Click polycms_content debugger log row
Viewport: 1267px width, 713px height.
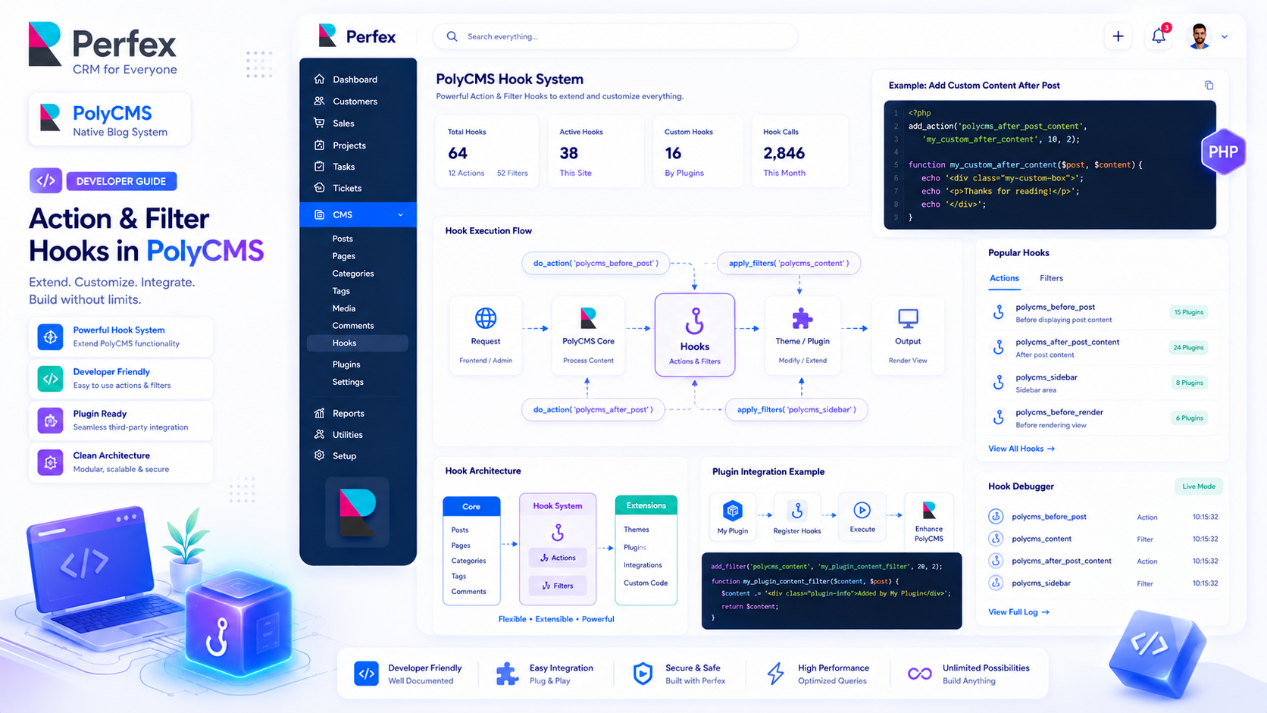tap(1103, 539)
